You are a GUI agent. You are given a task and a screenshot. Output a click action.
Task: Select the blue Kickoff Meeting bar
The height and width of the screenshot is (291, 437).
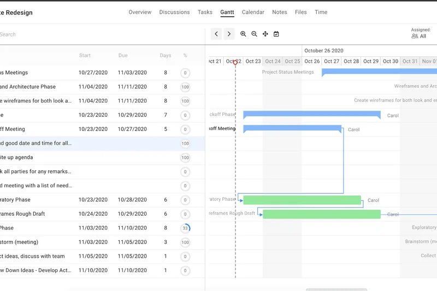pyautogui.click(x=292, y=129)
